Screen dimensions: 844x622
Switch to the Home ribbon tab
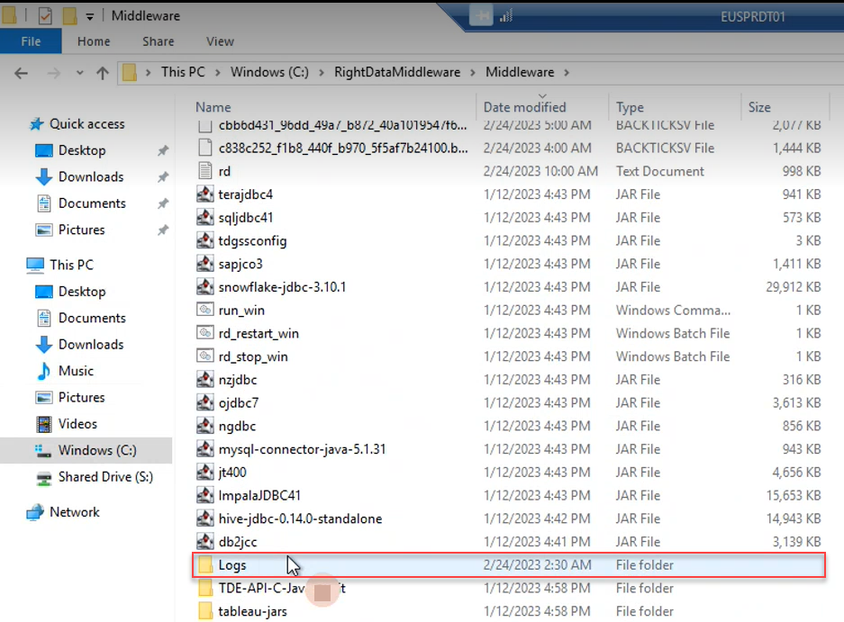pos(94,41)
